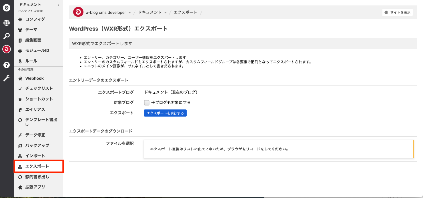Follow エクスポート breadcrumb link
The height and width of the screenshot is (198, 423).
pyautogui.click(x=185, y=13)
